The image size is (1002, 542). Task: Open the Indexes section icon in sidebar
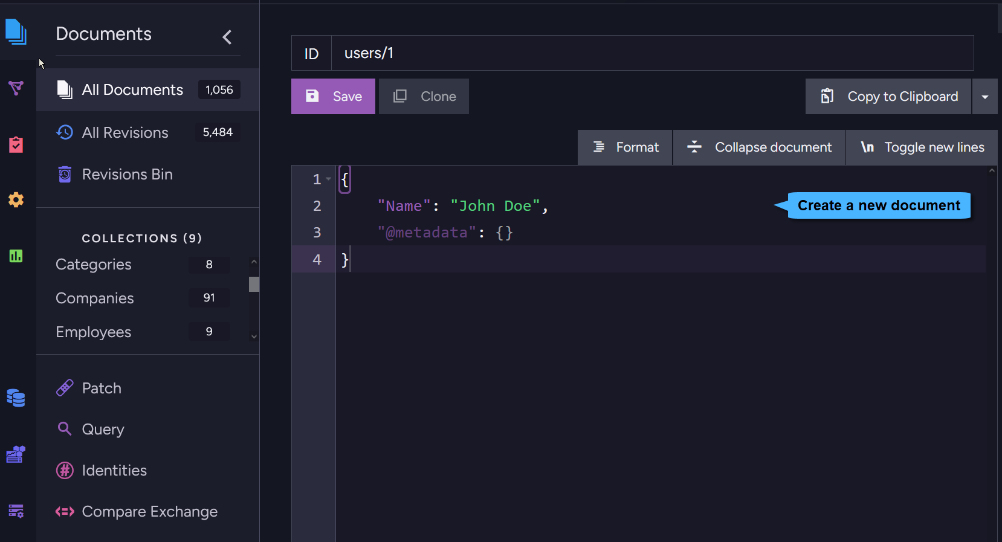[x=16, y=88]
